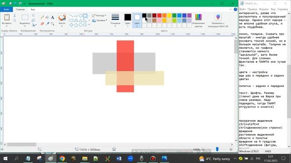The width and height of the screenshot is (291, 163).
Task: Click zoom in plus button in Paint
Action: click(x=231, y=149)
